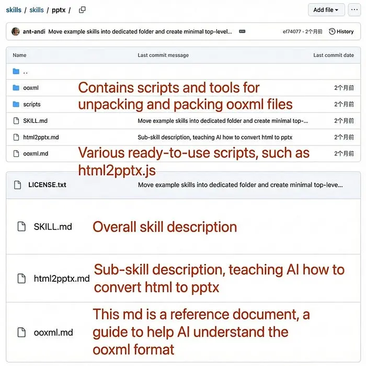Open the commit message in the LICENSE.txt row

pos(240,185)
